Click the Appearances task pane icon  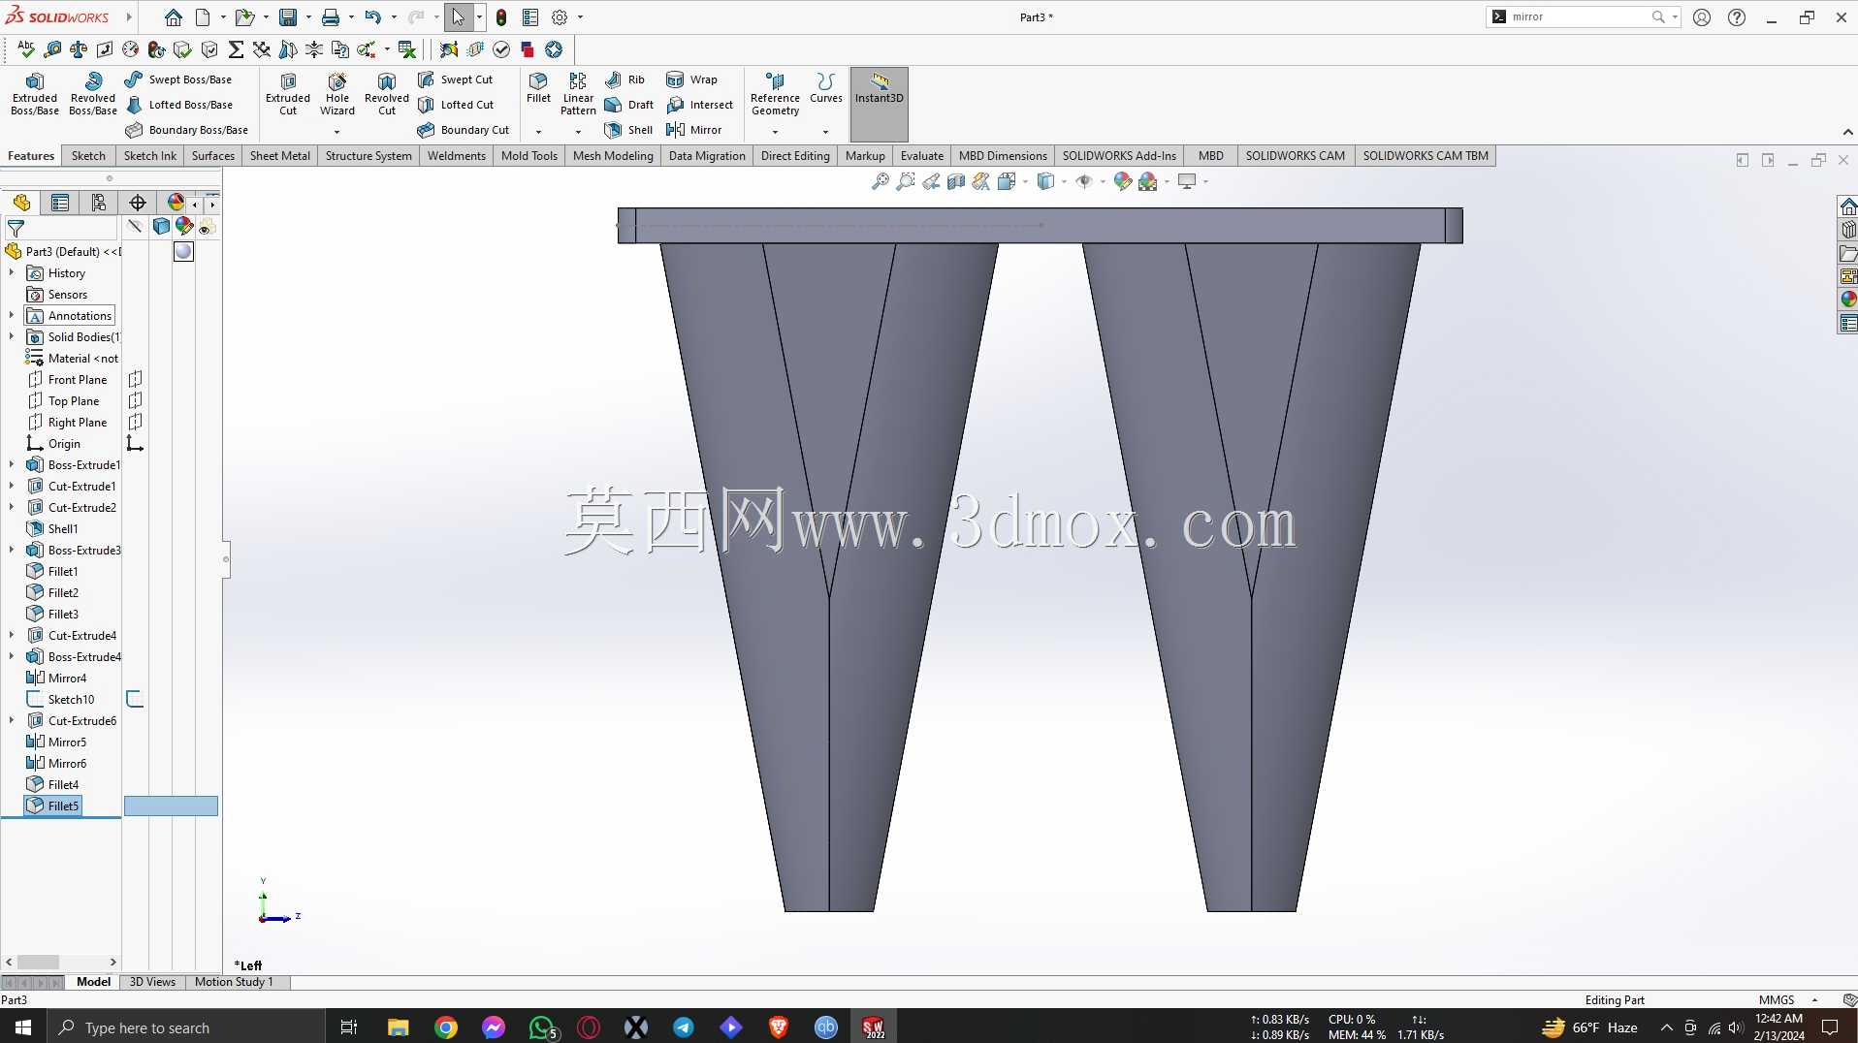click(x=1848, y=300)
